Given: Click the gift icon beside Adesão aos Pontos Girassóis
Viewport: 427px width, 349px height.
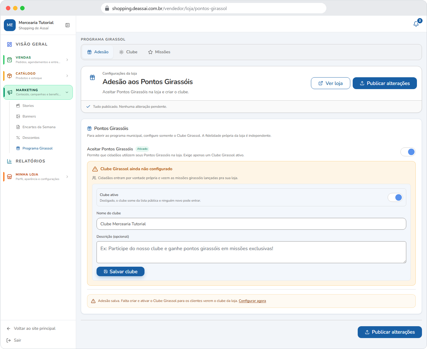Looking at the screenshot, I should coord(92,78).
